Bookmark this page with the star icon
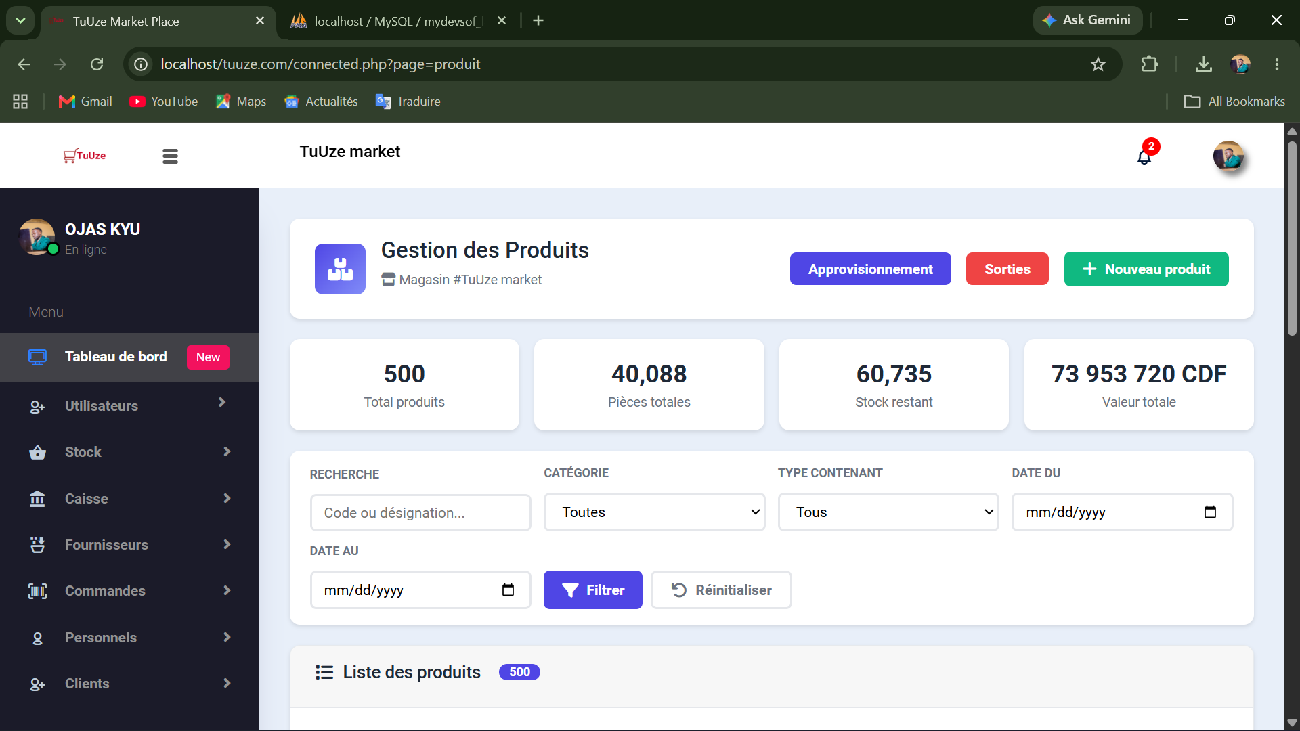The height and width of the screenshot is (731, 1300). (x=1098, y=64)
